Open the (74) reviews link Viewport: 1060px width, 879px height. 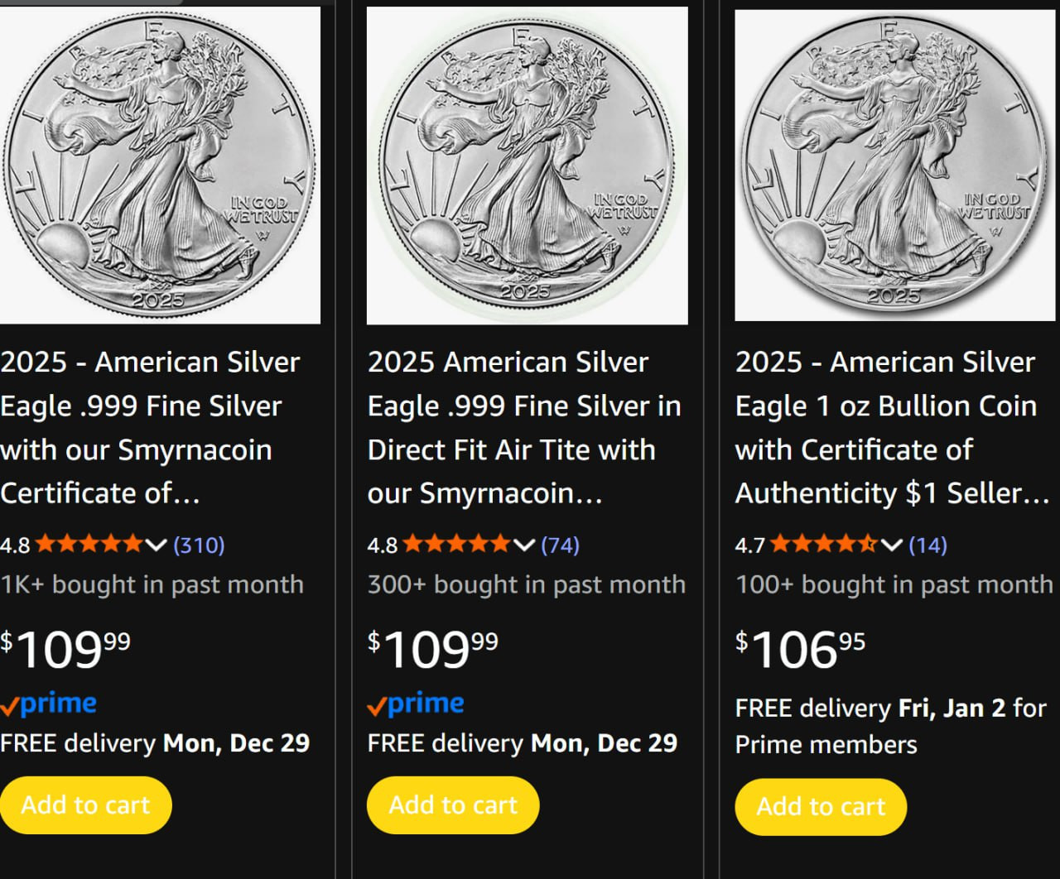[560, 545]
